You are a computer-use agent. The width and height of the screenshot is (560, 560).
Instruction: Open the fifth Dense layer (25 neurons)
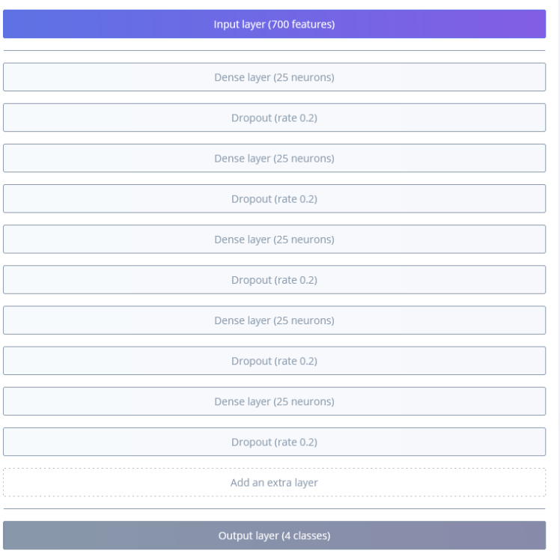point(274,401)
